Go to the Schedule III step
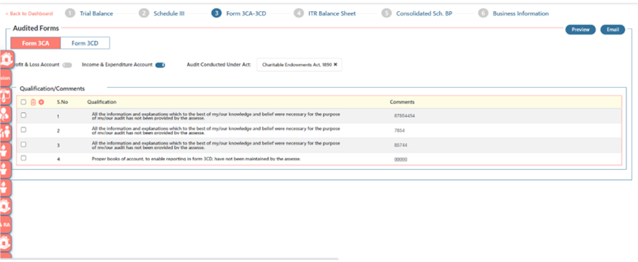This screenshot has height=262, width=638. pos(169,13)
